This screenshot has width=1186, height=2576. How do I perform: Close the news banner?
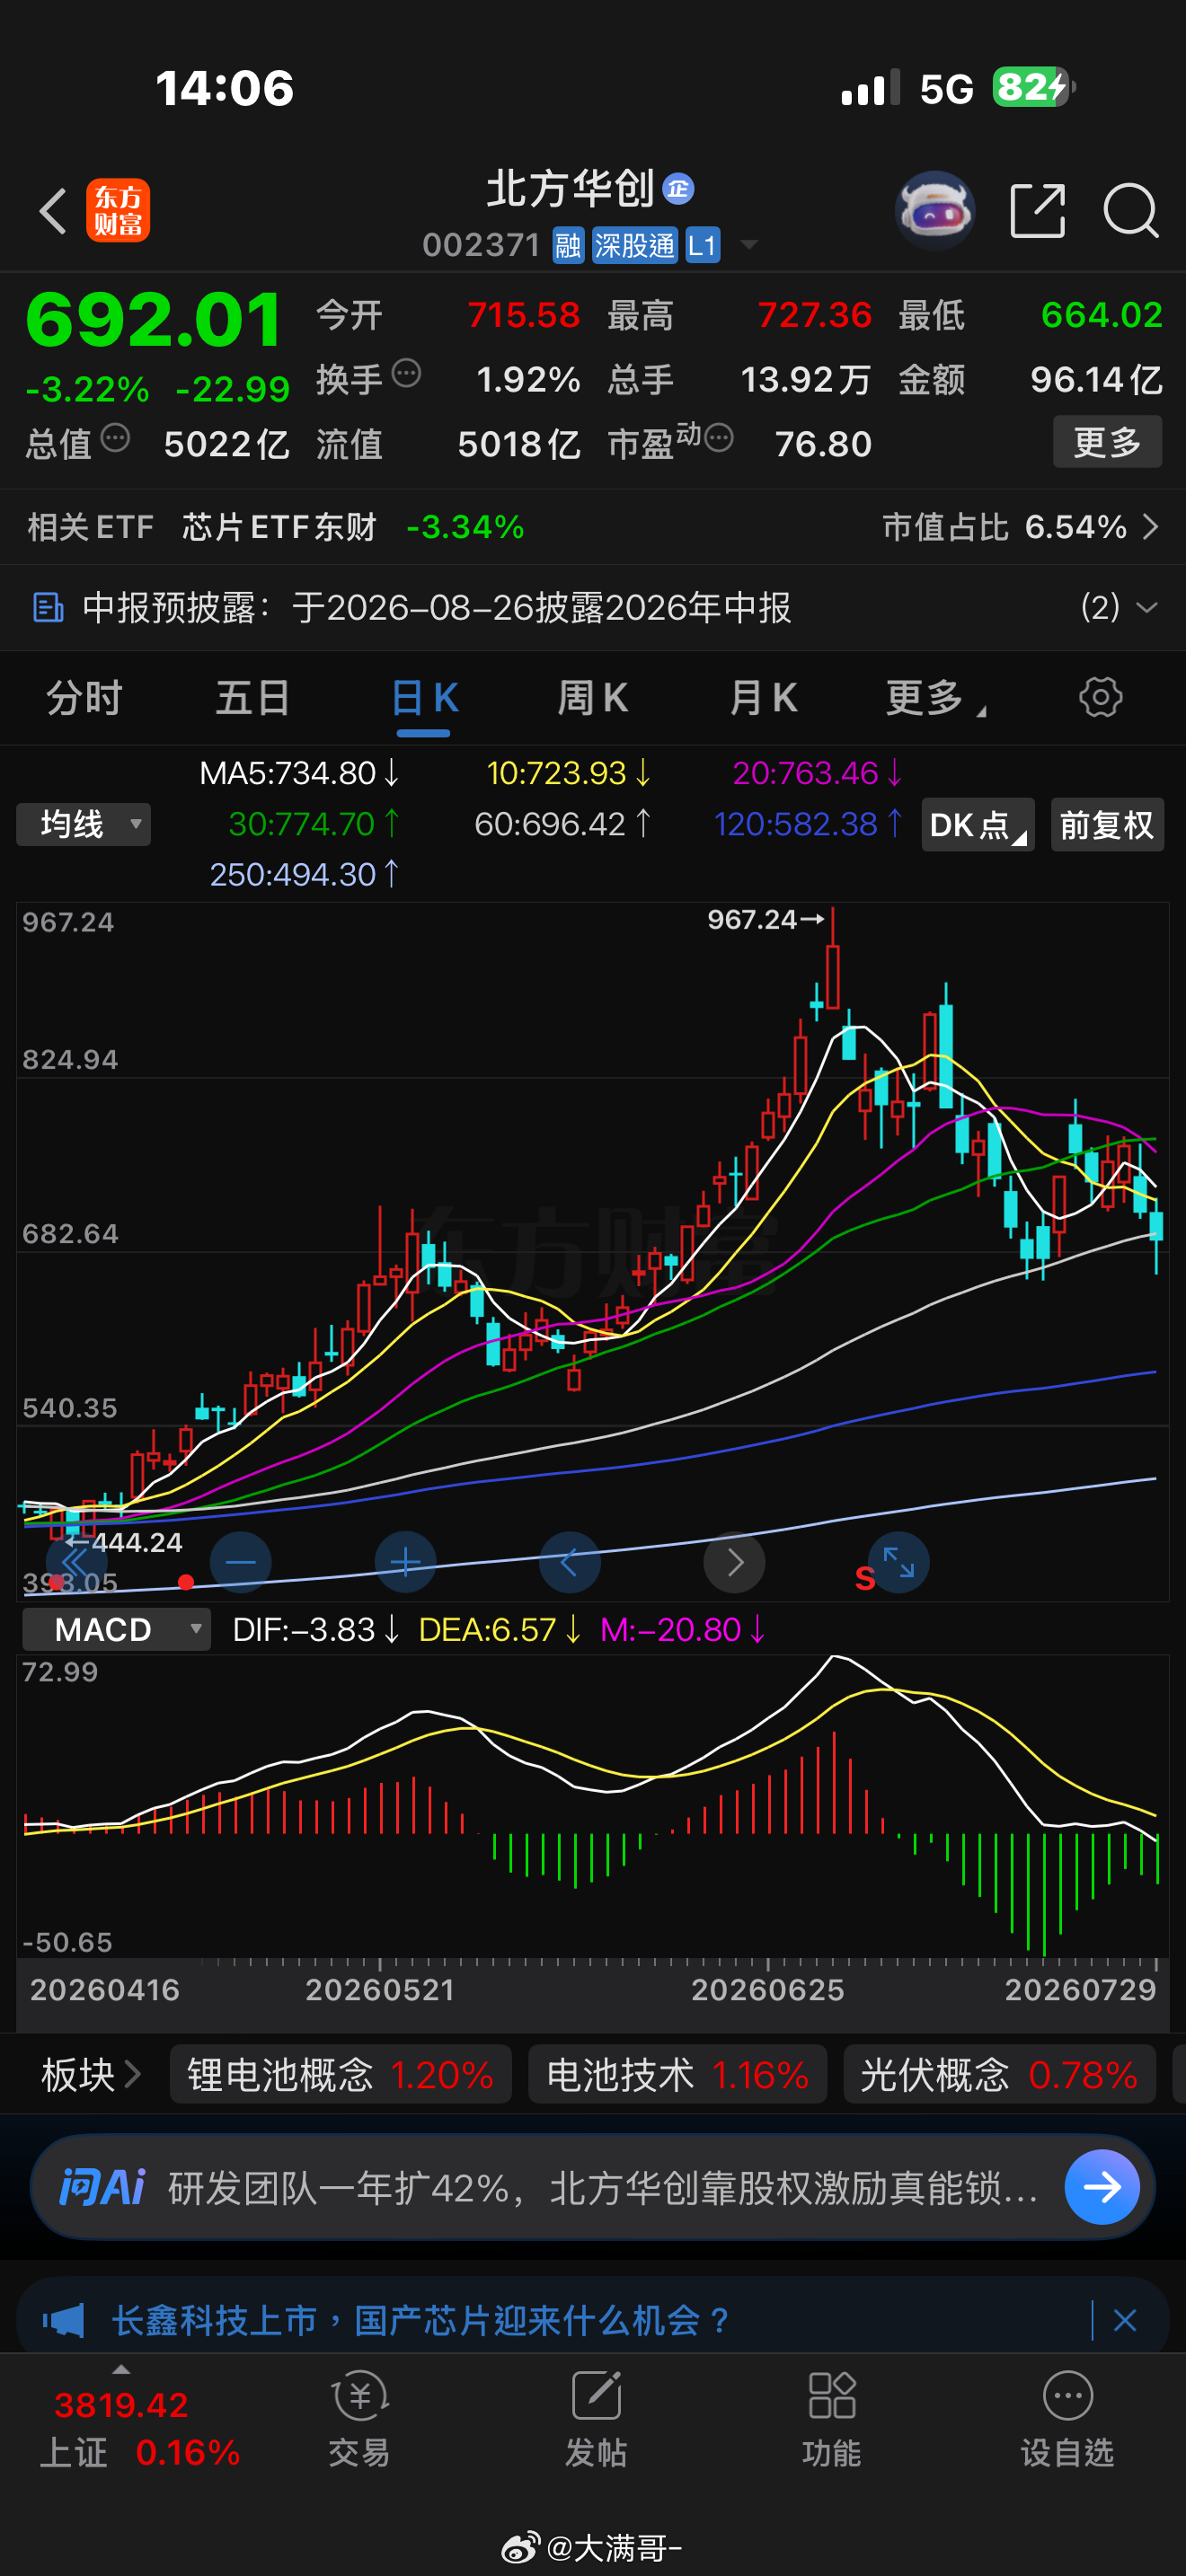pos(1125,2321)
